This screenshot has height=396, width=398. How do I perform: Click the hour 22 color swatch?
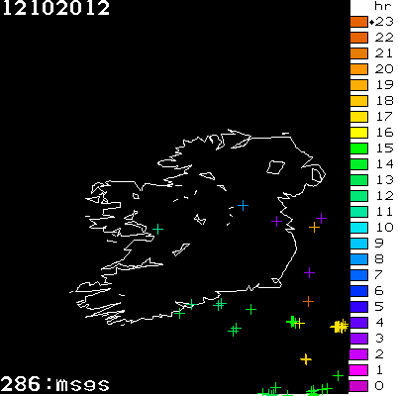358,38
